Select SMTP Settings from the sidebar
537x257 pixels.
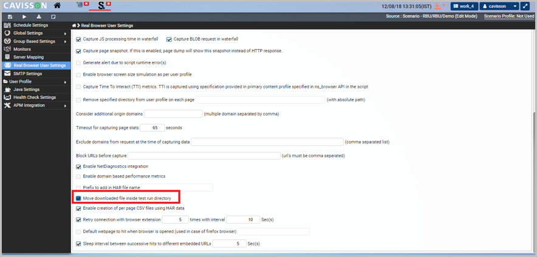[27, 73]
